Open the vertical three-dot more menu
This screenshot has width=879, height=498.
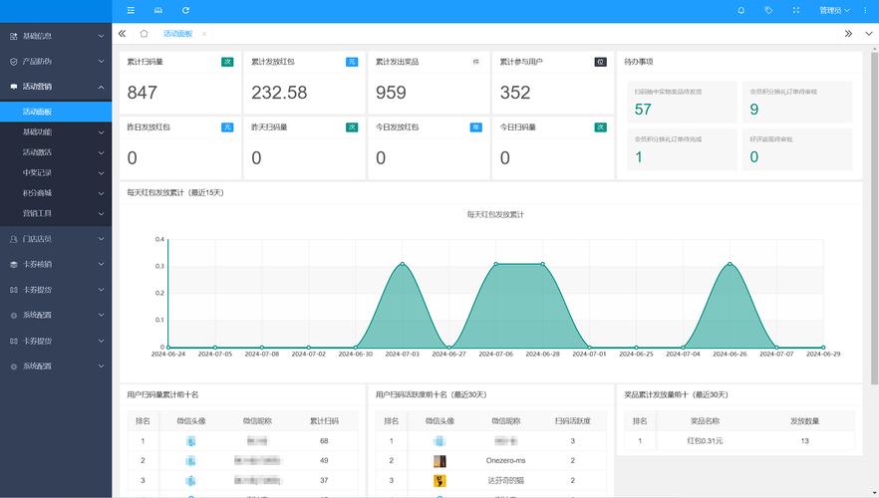[865, 10]
